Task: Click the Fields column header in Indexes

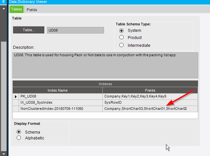Action: 150,90
